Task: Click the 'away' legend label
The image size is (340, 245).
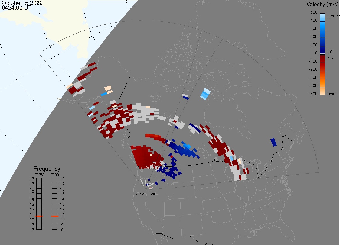Action: tap(332, 94)
